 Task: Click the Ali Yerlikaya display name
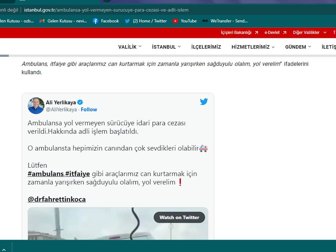coord(61,103)
